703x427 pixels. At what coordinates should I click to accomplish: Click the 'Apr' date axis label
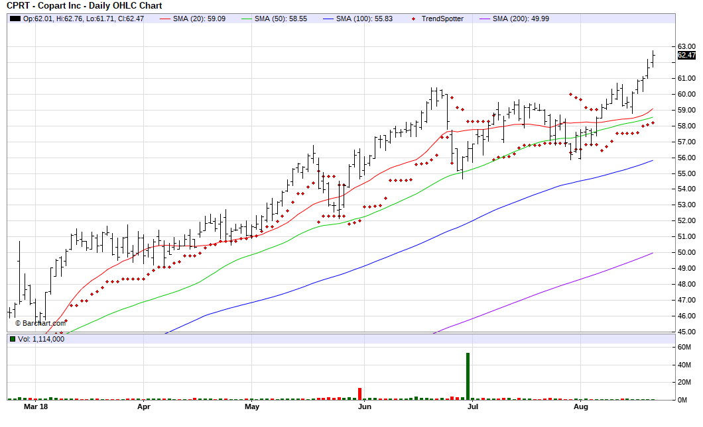143,406
